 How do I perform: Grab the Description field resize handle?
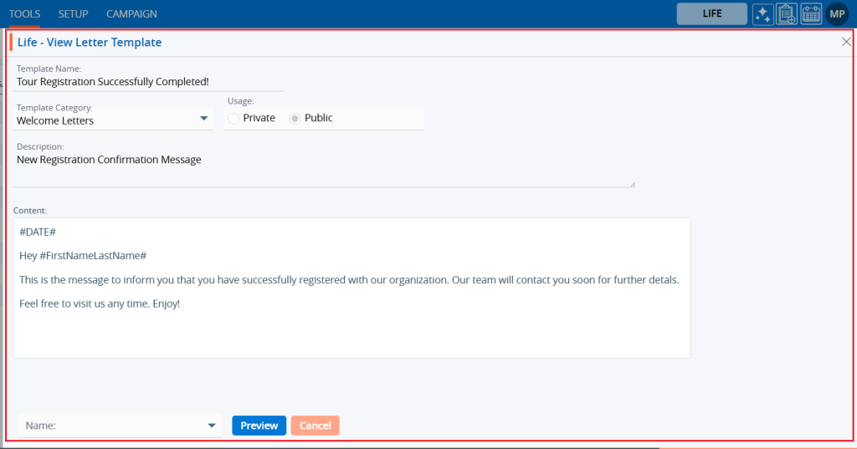pyautogui.click(x=632, y=183)
